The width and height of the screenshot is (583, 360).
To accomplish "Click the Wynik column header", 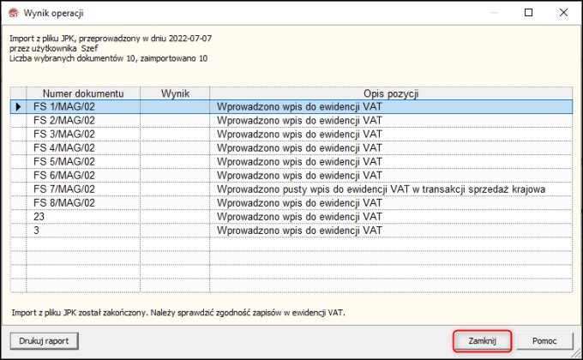I will [175, 93].
